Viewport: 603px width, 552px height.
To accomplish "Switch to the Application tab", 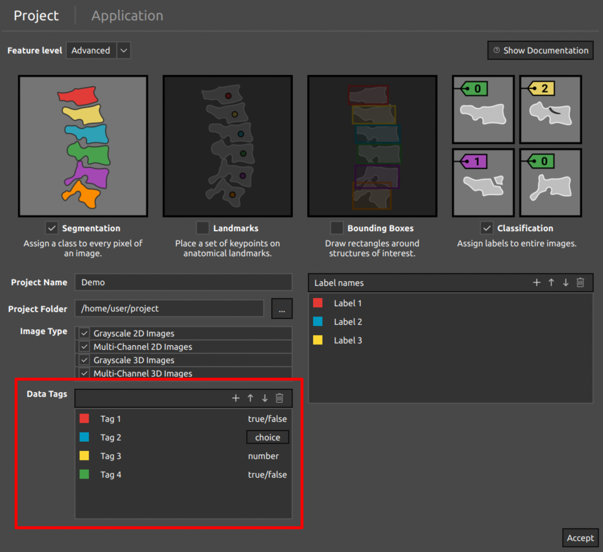I will [x=128, y=16].
